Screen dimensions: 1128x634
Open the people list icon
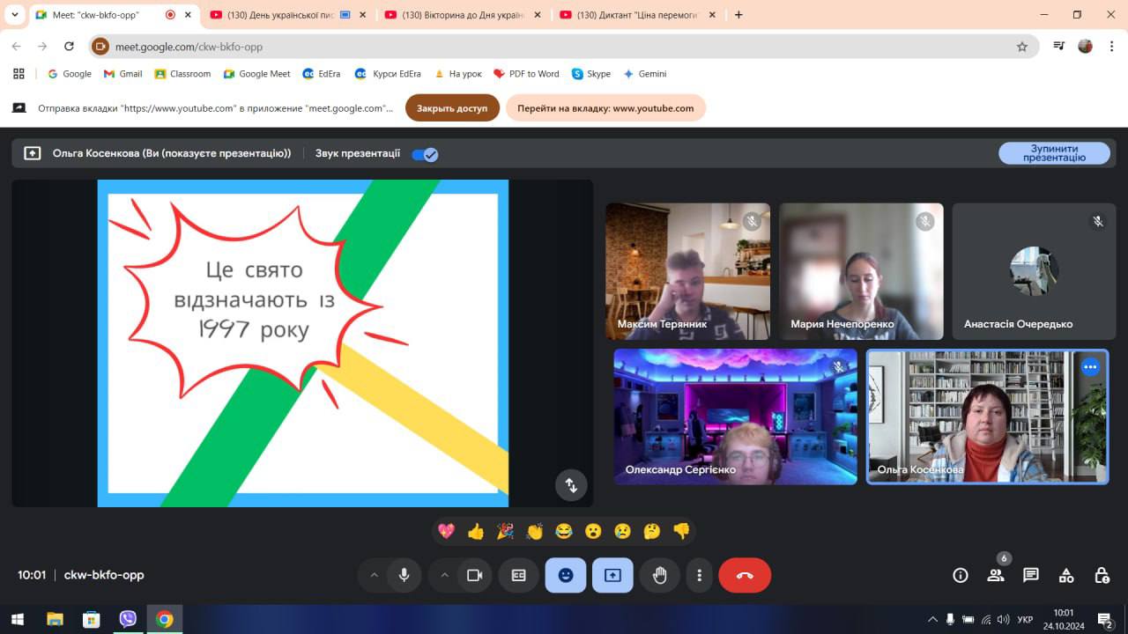click(996, 575)
